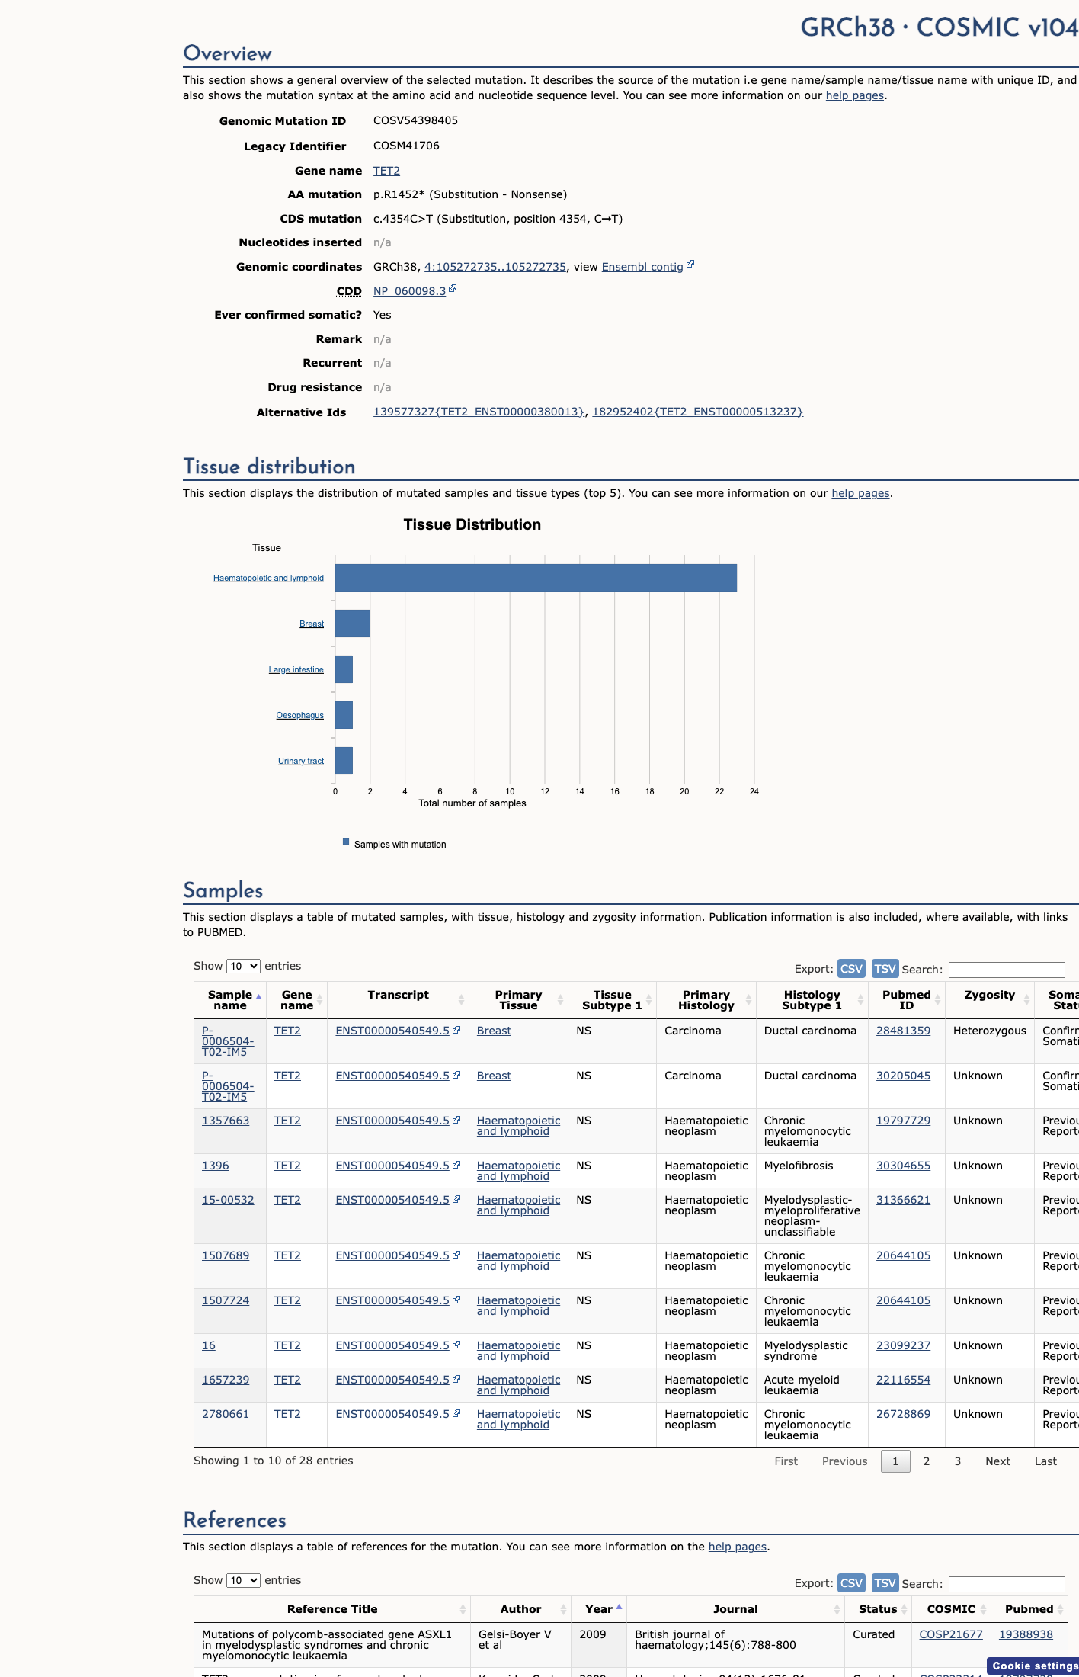Image resolution: width=1079 pixels, height=1677 pixels.
Task: Open transcript external icon in sample 1396 row
Action: click(x=456, y=1165)
